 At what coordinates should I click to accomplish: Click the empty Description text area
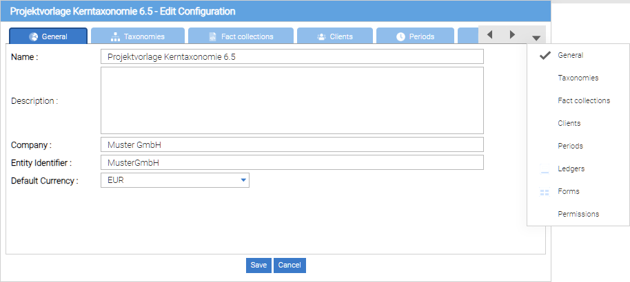(x=292, y=100)
